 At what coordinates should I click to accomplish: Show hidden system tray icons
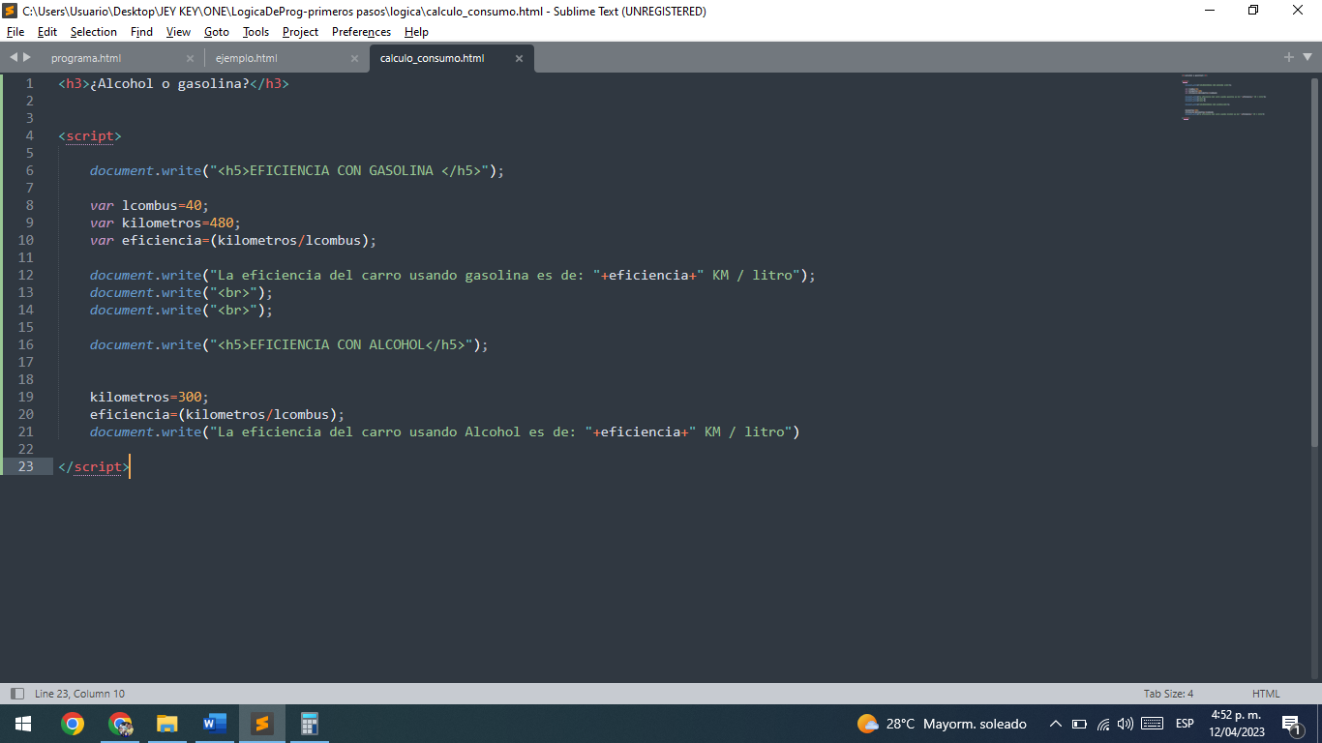pos(1056,724)
